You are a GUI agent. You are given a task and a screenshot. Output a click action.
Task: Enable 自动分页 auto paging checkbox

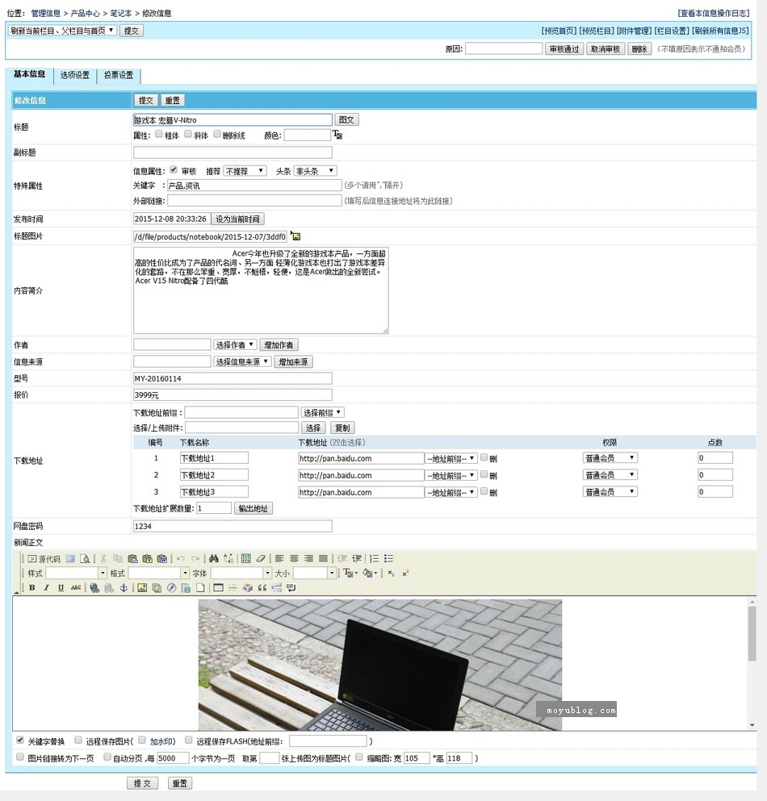coord(107,757)
